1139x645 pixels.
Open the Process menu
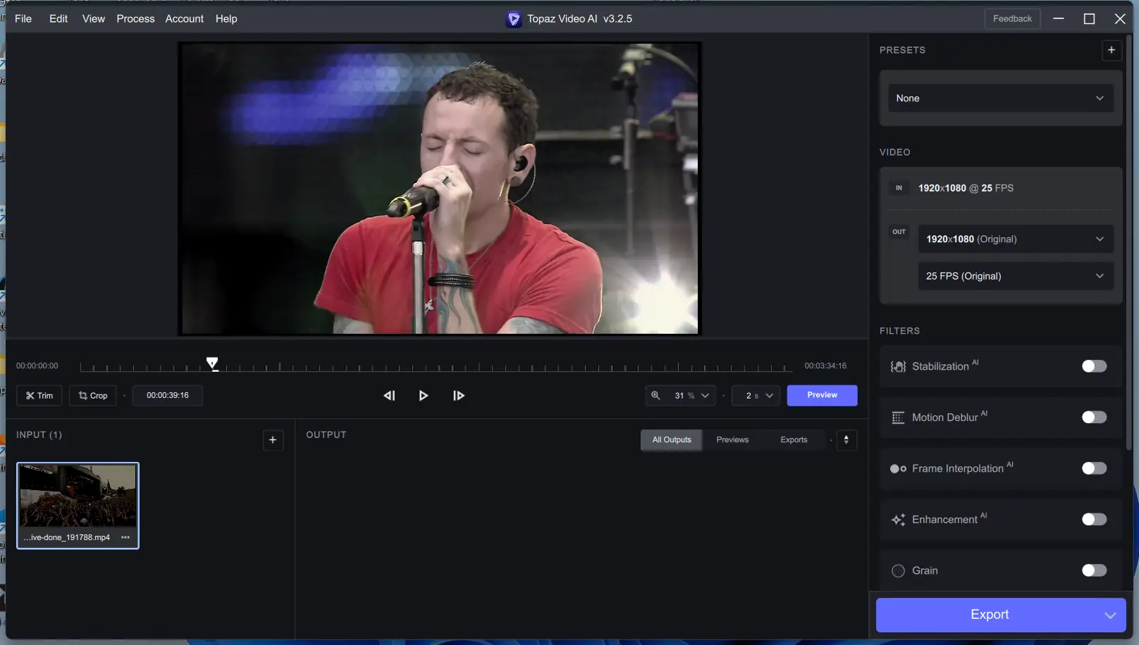tap(135, 19)
